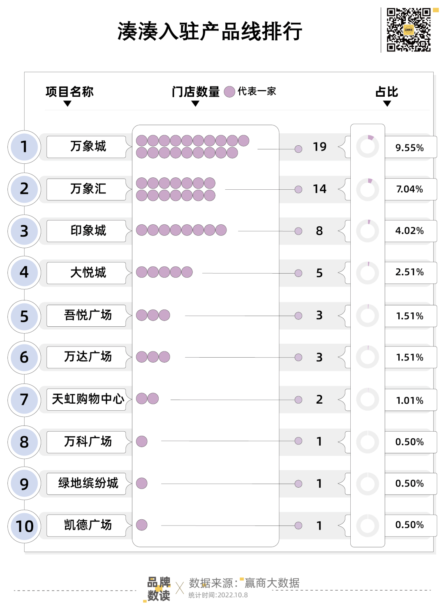Click the QR code in top-right corner
This screenshot has width=444, height=614.
click(409, 30)
